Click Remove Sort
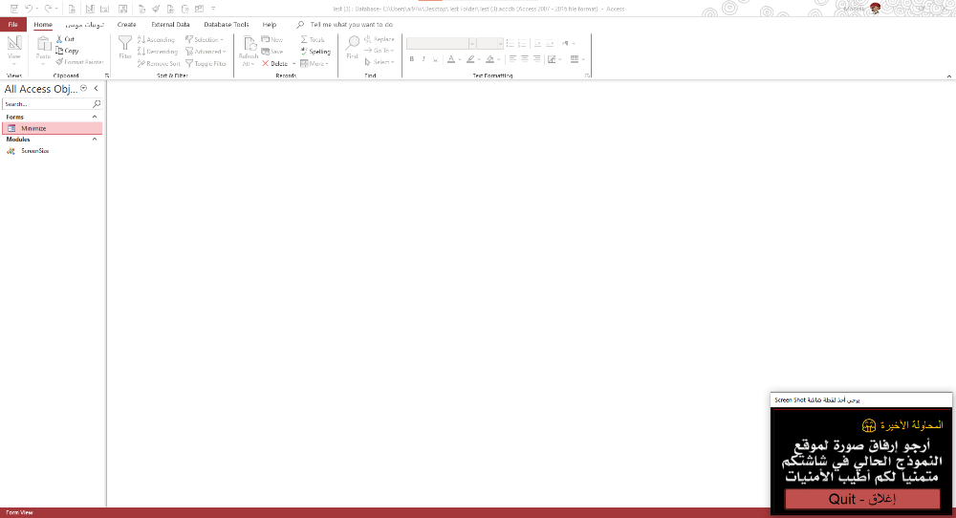Image resolution: width=956 pixels, height=518 pixels. 159,63
